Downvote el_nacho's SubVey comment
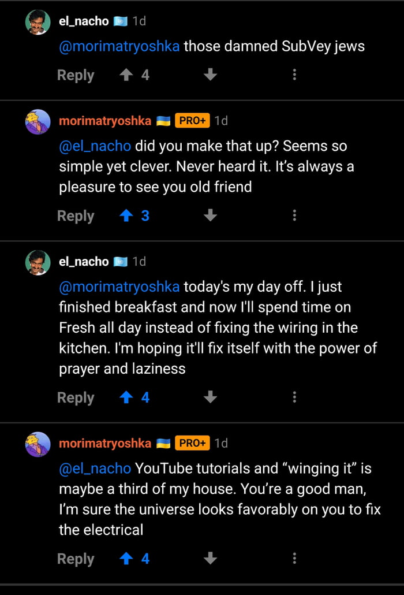This screenshot has width=404, height=595. point(210,75)
